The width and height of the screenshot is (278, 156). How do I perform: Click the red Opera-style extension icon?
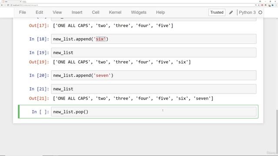(x=262, y=5)
